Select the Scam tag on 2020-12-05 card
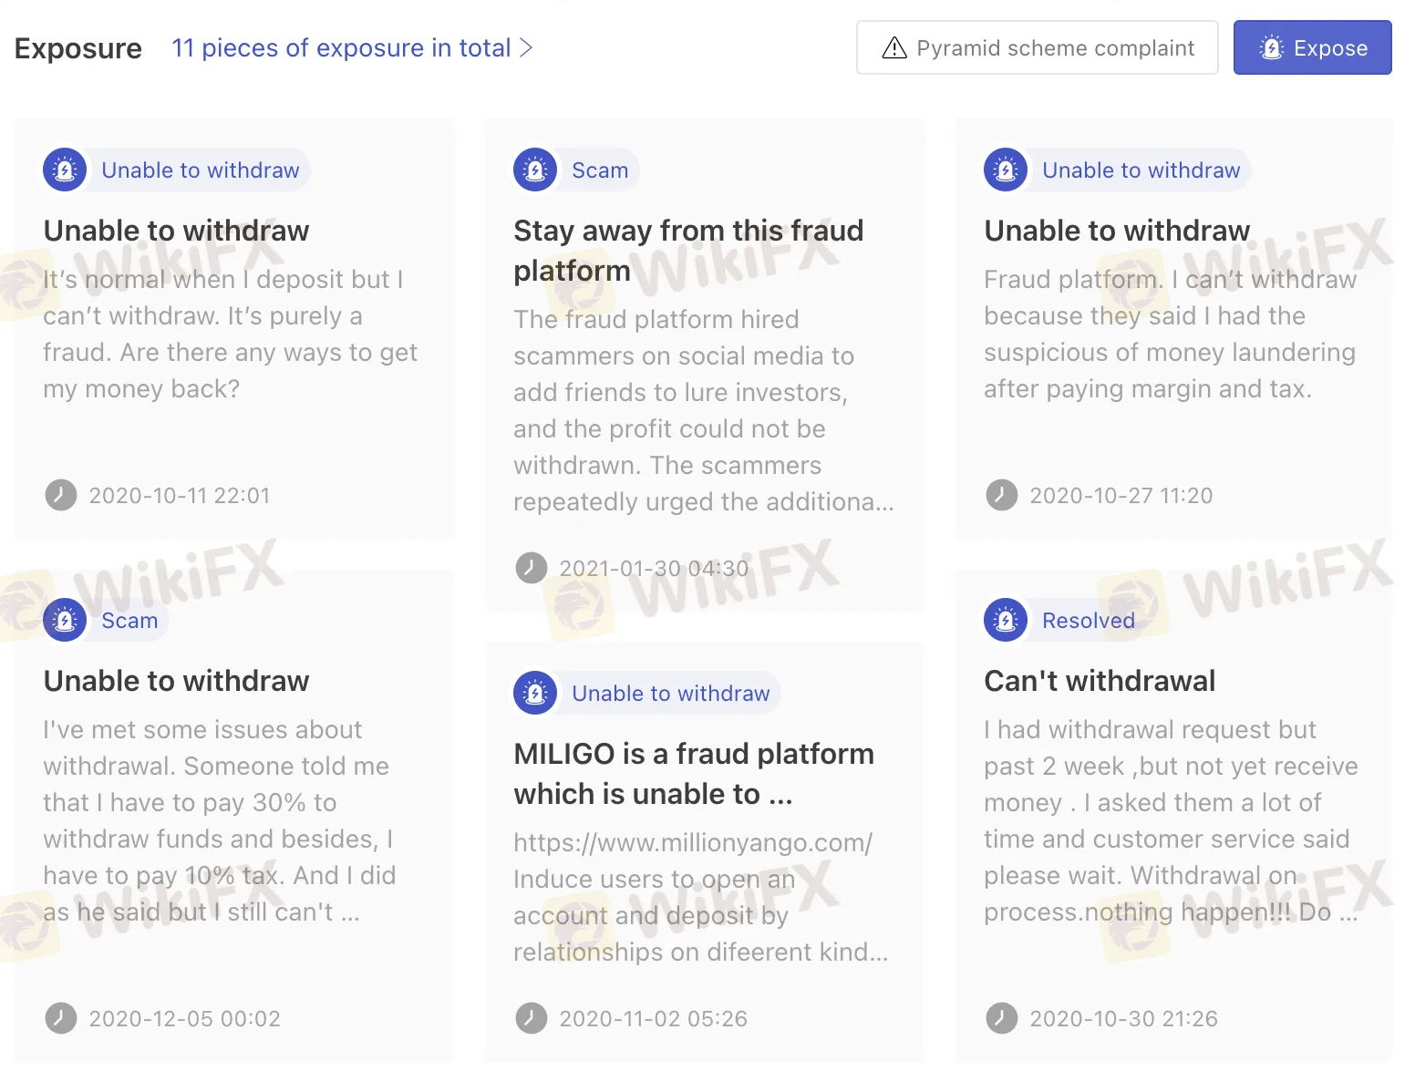The height and width of the screenshot is (1081, 1415). (129, 621)
